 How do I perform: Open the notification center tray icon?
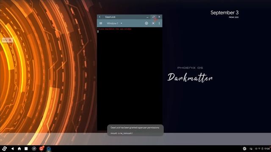[251, 149]
